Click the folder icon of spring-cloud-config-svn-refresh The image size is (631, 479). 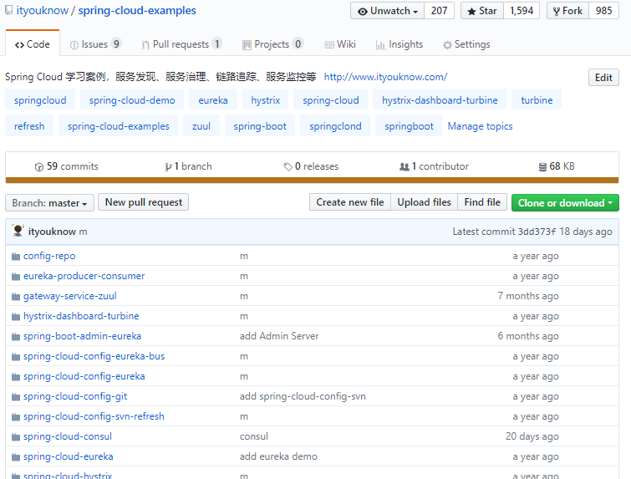(16, 417)
